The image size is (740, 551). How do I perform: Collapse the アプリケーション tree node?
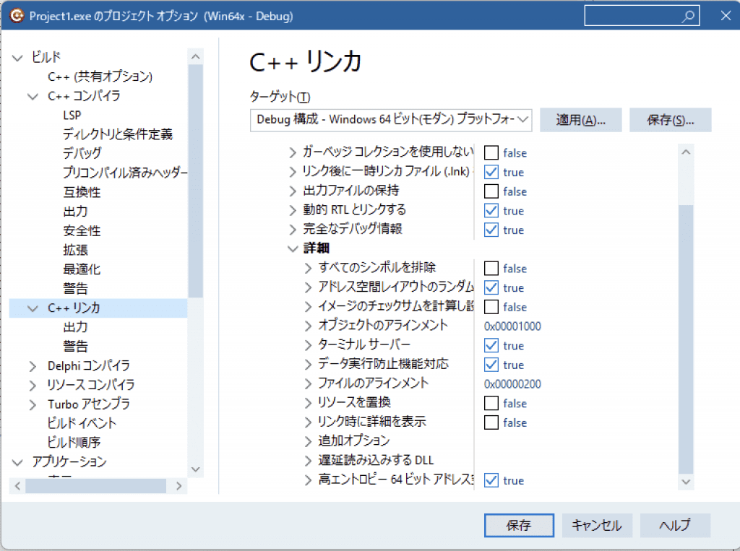pos(17,462)
